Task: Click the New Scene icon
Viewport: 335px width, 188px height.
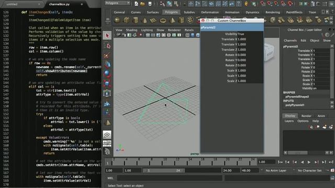Action: click(136, 4)
